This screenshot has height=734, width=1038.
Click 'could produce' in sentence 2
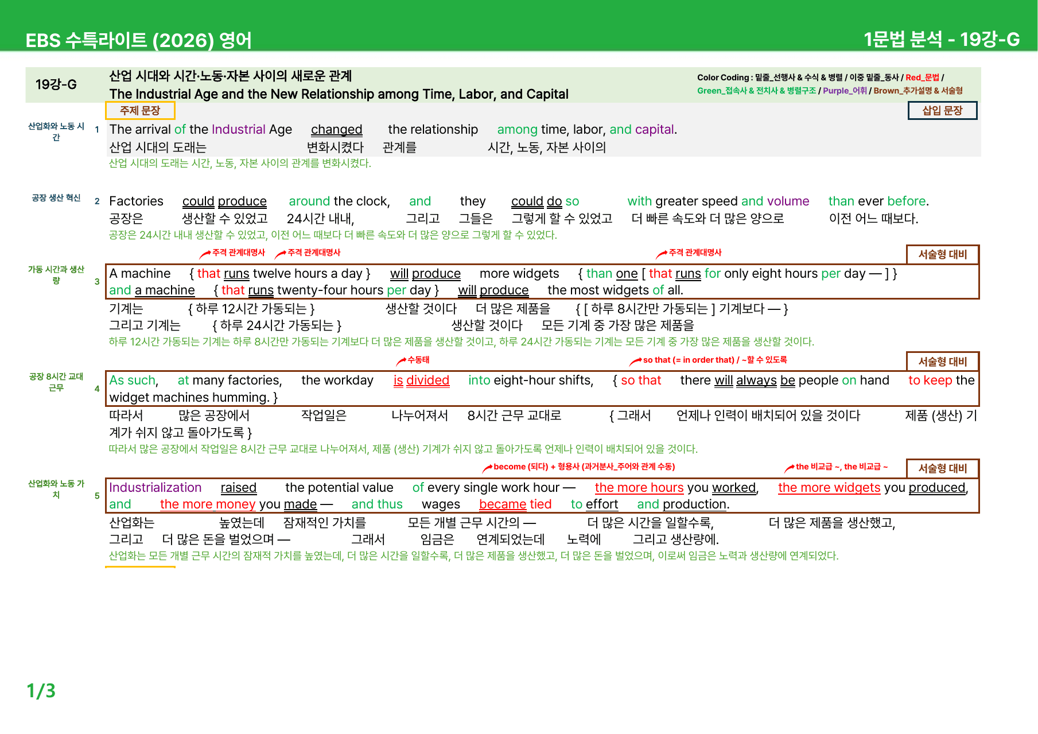click(224, 201)
